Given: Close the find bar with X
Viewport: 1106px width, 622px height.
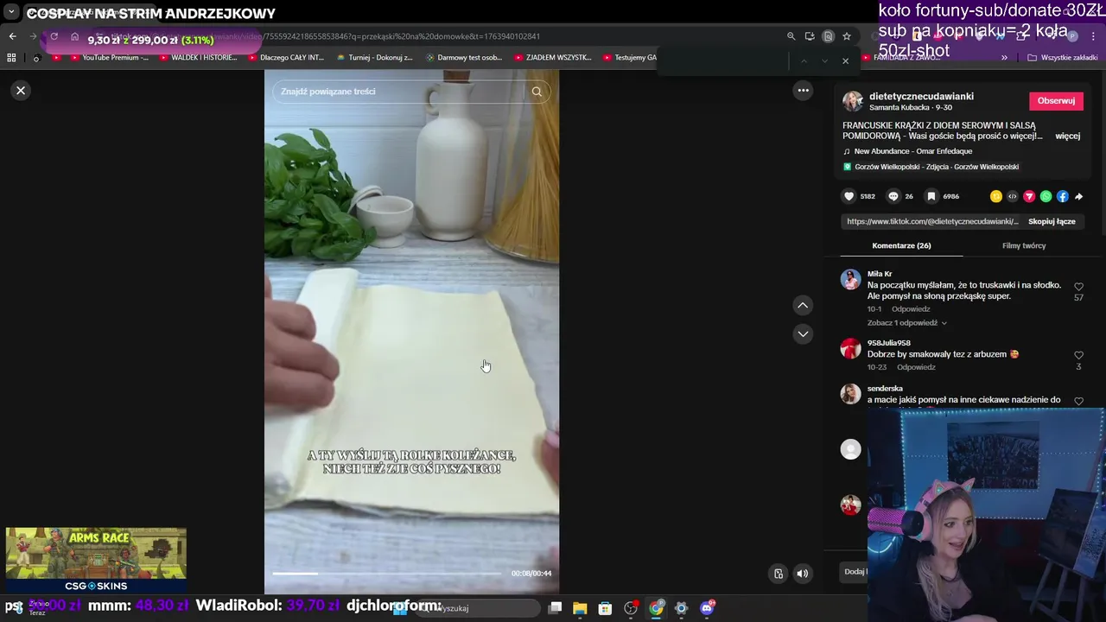Looking at the screenshot, I should tap(845, 60).
